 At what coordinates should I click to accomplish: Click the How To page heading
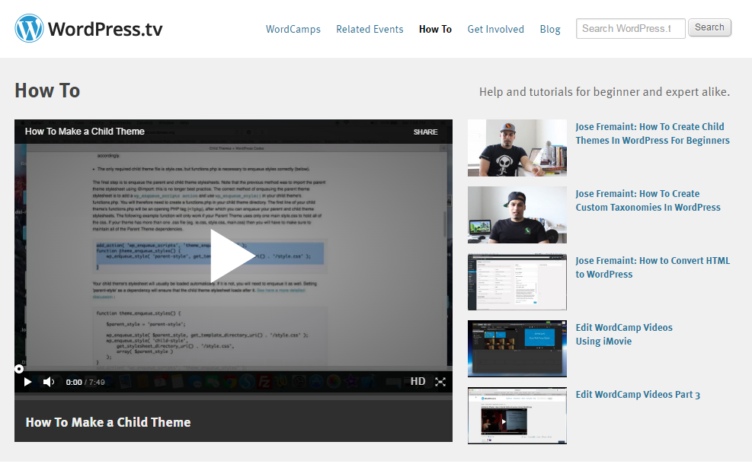[47, 91]
